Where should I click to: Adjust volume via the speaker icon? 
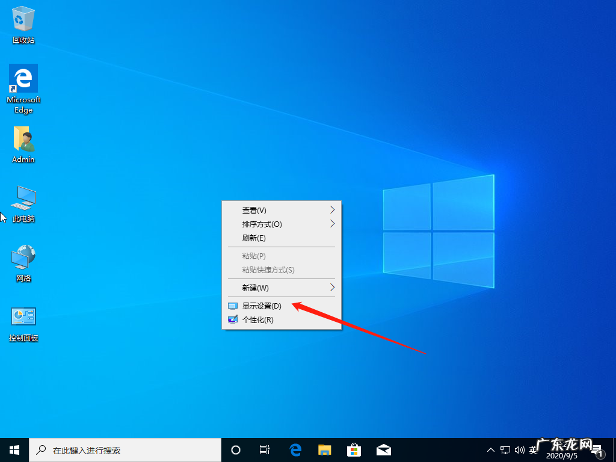[x=519, y=449]
